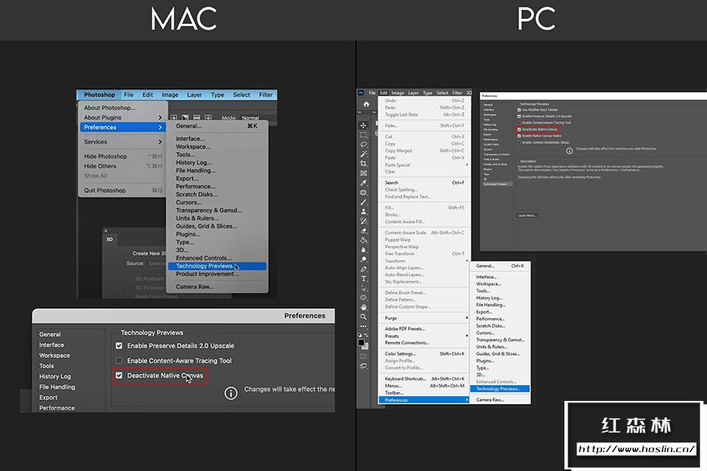Select Preferences in Mac Photoshop menu
The width and height of the screenshot is (707, 471).
tap(123, 127)
